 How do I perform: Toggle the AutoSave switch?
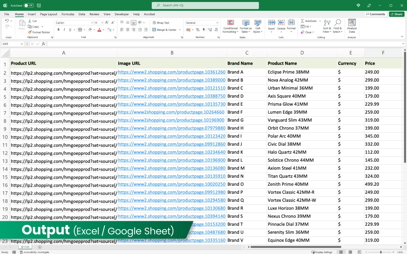pyautogui.click(x=29, y=5)
